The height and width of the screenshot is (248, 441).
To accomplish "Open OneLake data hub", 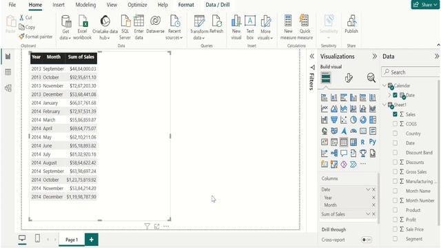I will [x=105, y=28].
